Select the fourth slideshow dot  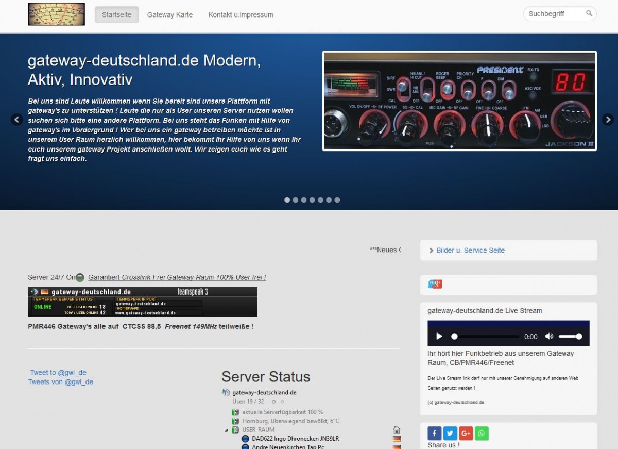[312, 200]
